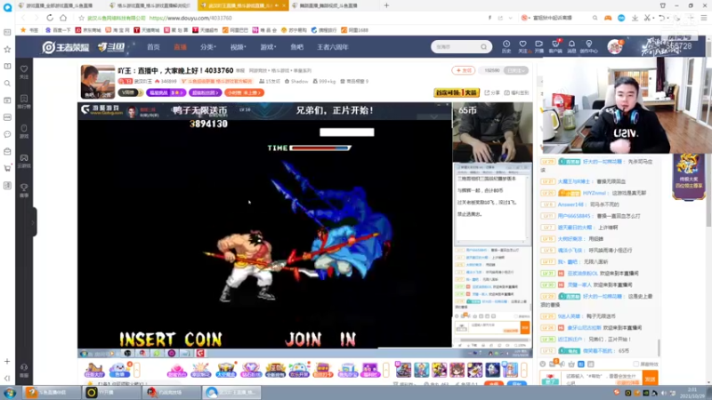Click the Windows Start button

point(10,392)
